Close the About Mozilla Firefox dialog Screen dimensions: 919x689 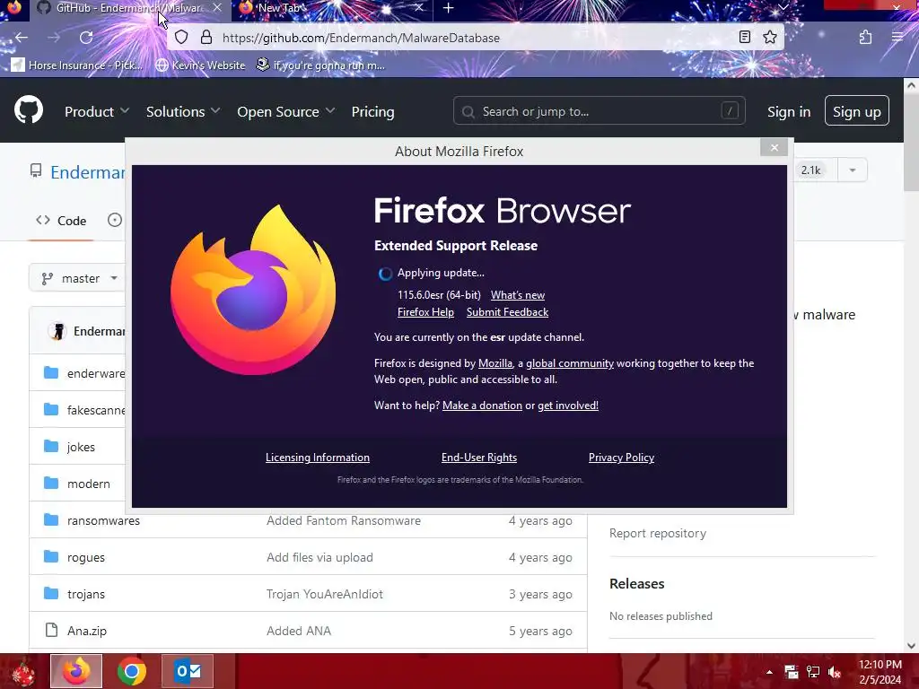775,148
